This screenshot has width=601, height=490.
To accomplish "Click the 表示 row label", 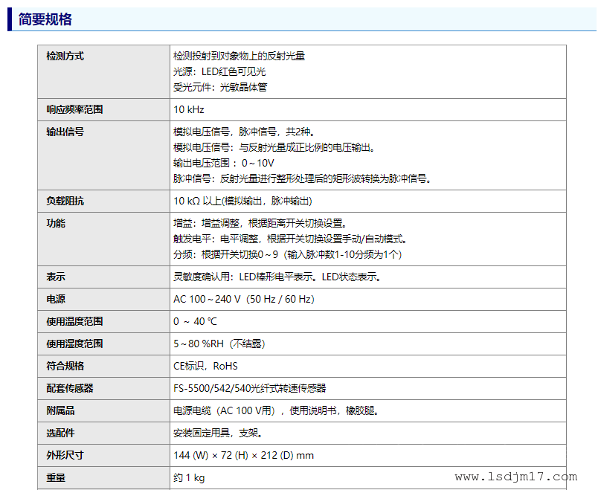I will click(56, 277).
